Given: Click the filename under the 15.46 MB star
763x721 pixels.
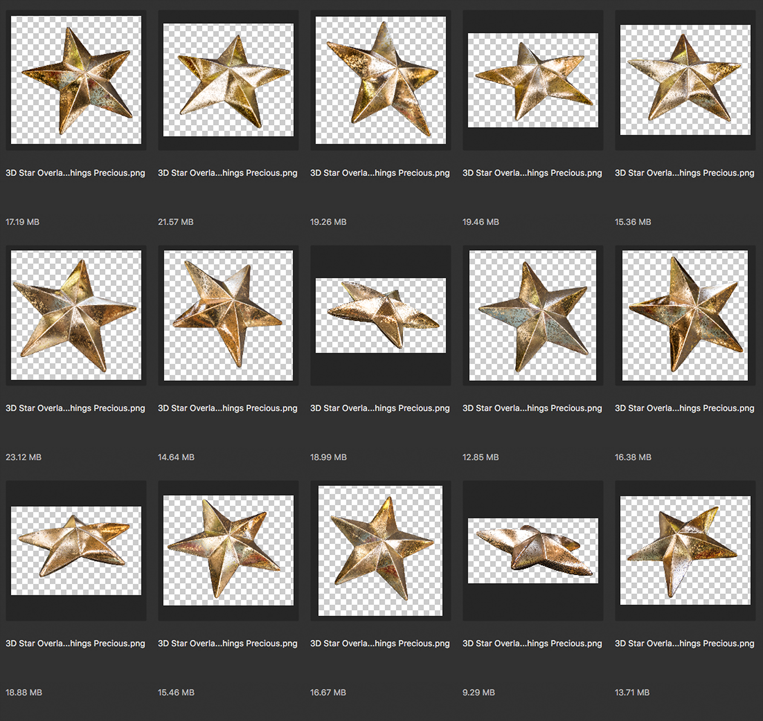Looking at the screenshot, I should (x=227, y=643).
